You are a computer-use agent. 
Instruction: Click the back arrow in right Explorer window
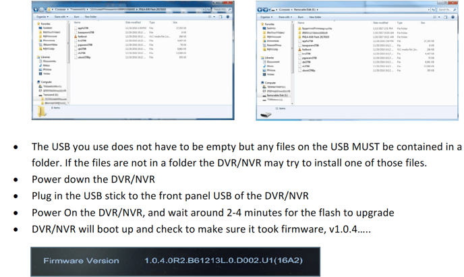click(x=259, y=9)
